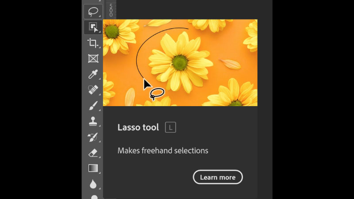Viewport: 354px width, 199px height.
Task: Select the Clone Stamp tool
Action: point(93,121)
